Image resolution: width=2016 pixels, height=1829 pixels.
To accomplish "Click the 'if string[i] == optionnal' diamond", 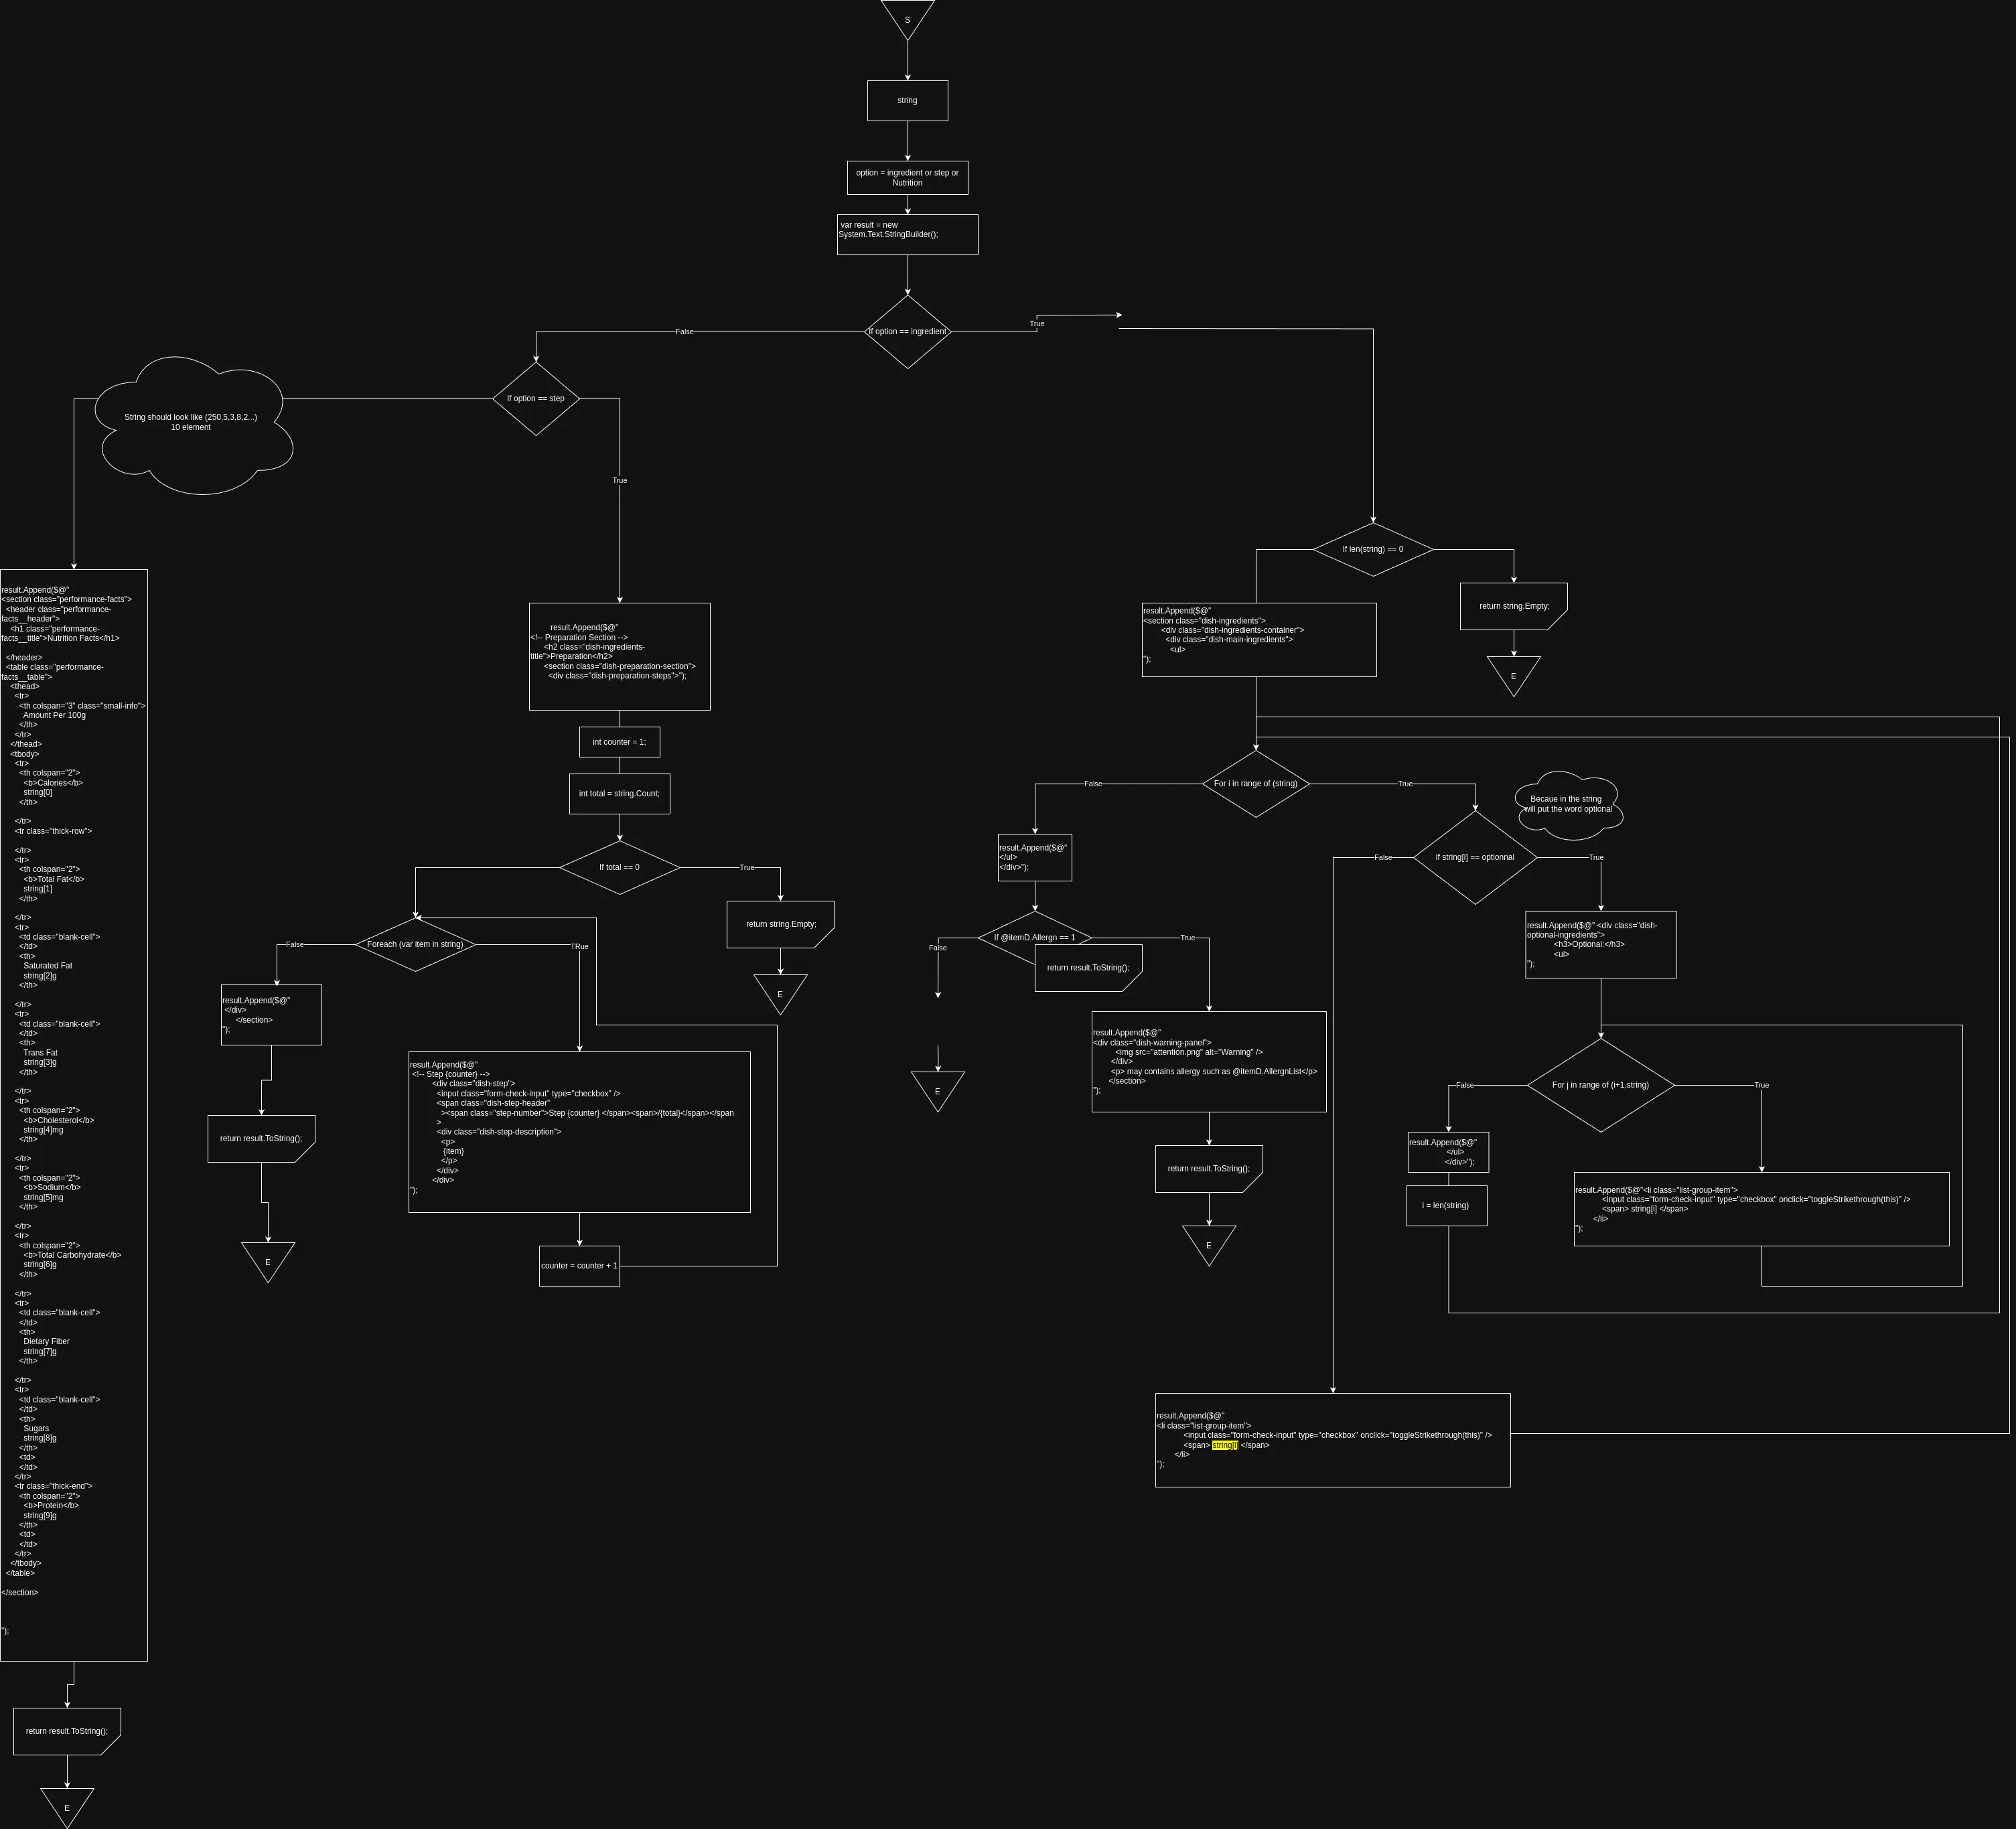I will pyautogui.click(x=1474, y=858).
